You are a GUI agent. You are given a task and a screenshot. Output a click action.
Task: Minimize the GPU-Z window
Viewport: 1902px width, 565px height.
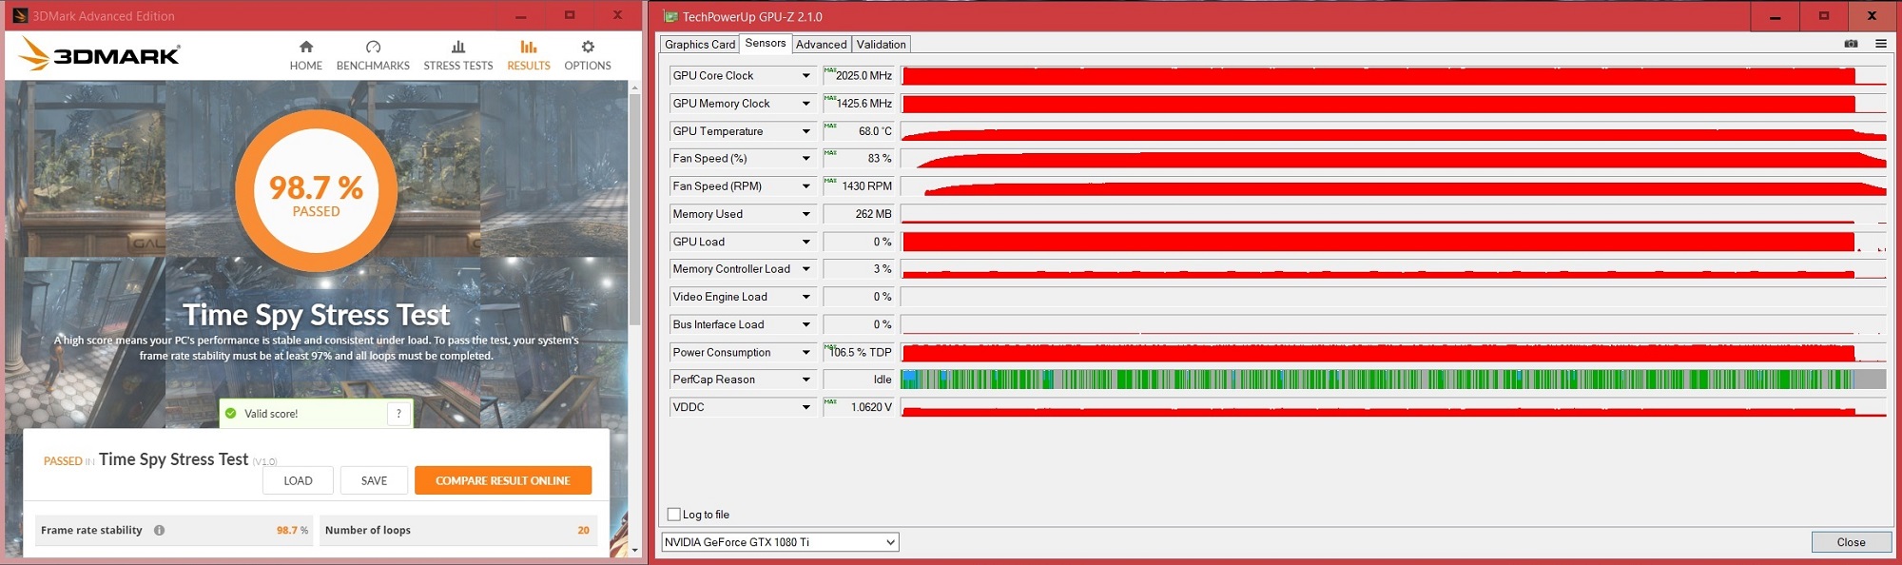click(1775, 16)
